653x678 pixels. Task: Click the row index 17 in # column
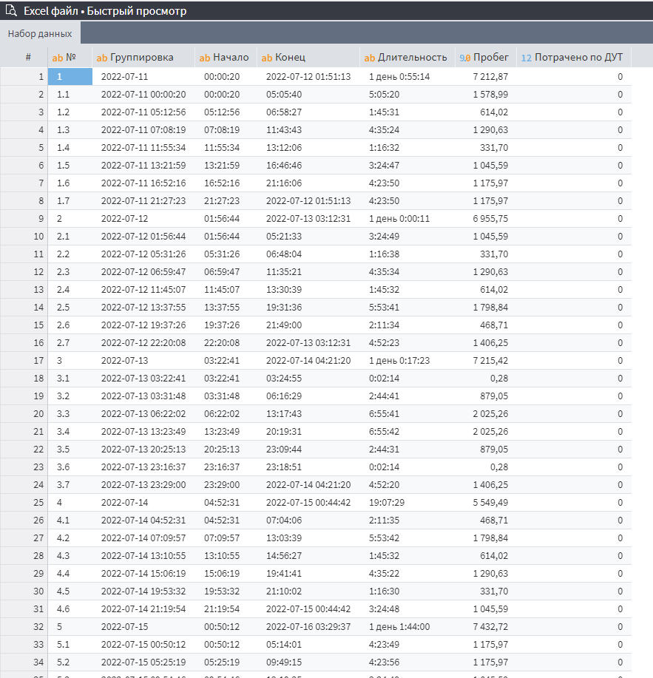[38, 360]
